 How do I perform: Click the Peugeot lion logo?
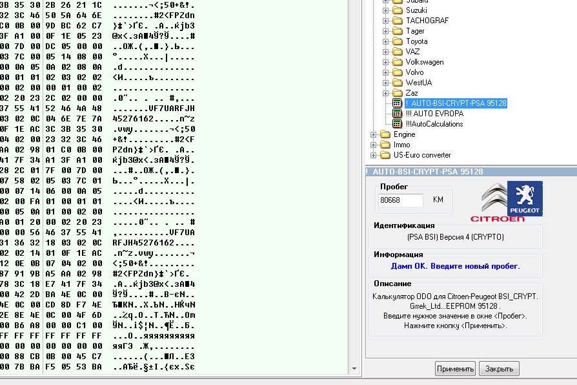pyautogui.click(x=525, y=198)
